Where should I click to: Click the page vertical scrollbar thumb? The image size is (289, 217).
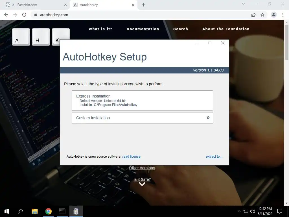286,42
